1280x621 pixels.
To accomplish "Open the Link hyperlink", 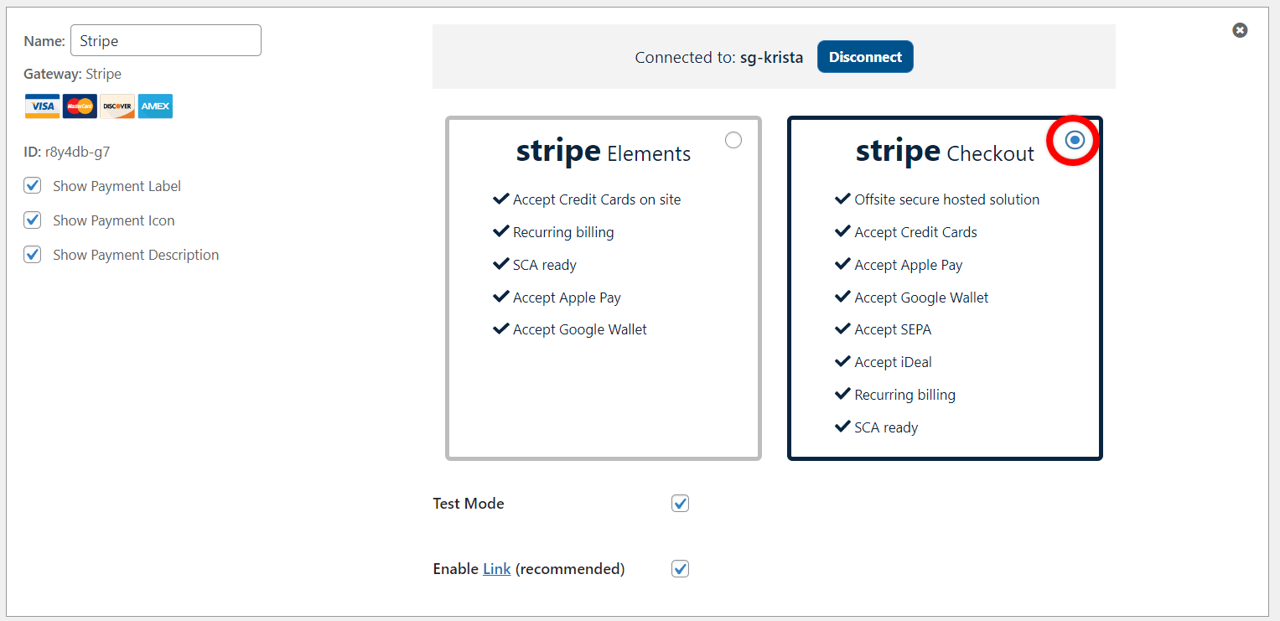I will point(496,569).
